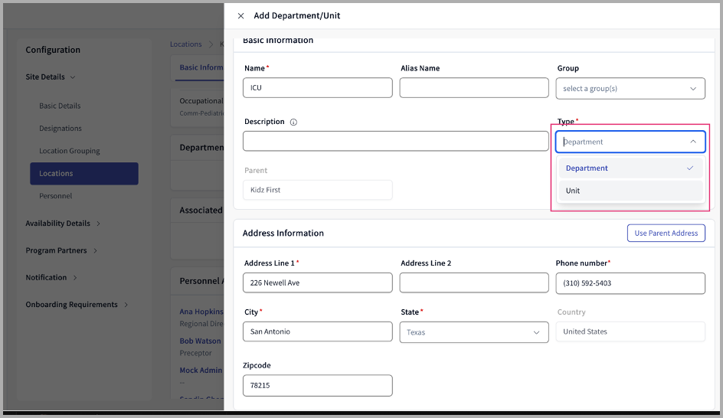The image size is (723, 418).
Task: Click the Description info icon
Action: tap(293, 122)
